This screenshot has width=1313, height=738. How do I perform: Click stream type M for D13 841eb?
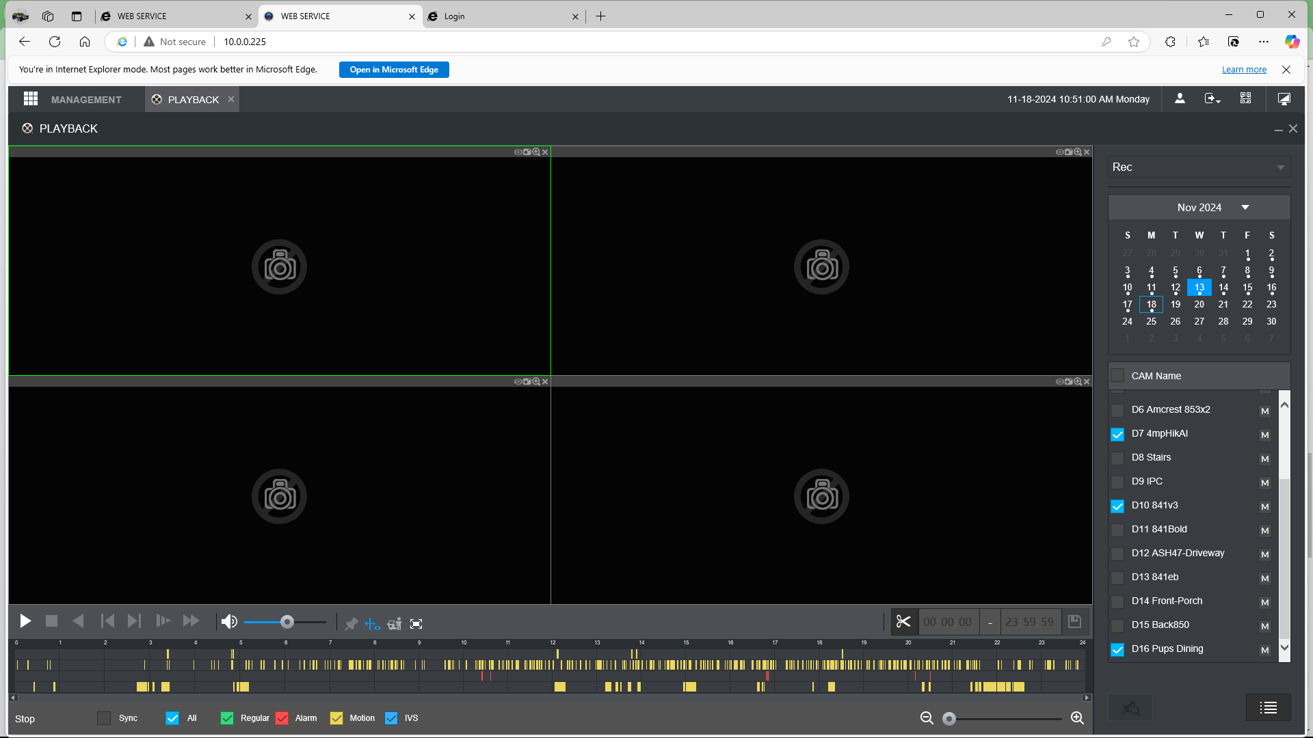coord(1265,579)
